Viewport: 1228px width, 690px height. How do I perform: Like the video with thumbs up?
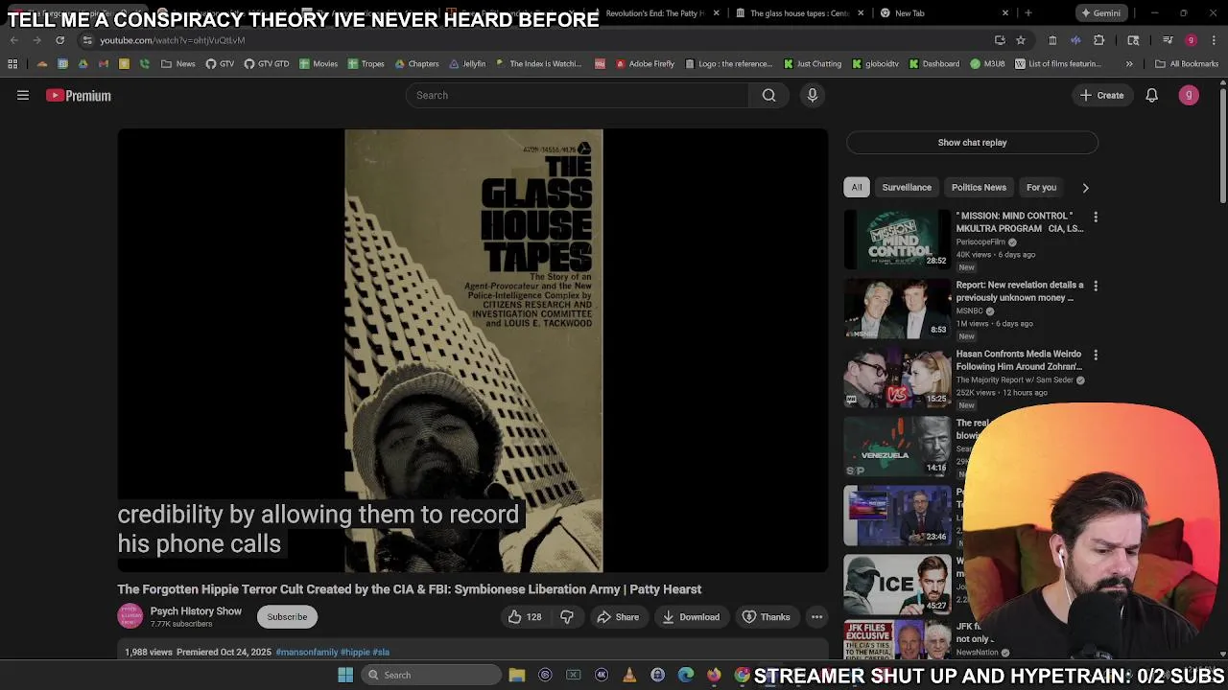524,617
